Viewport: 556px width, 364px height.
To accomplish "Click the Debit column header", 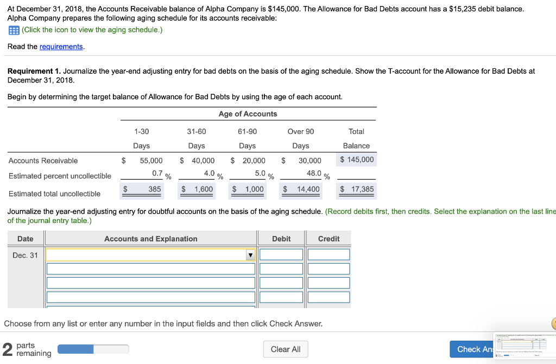I will coord(281,239).
